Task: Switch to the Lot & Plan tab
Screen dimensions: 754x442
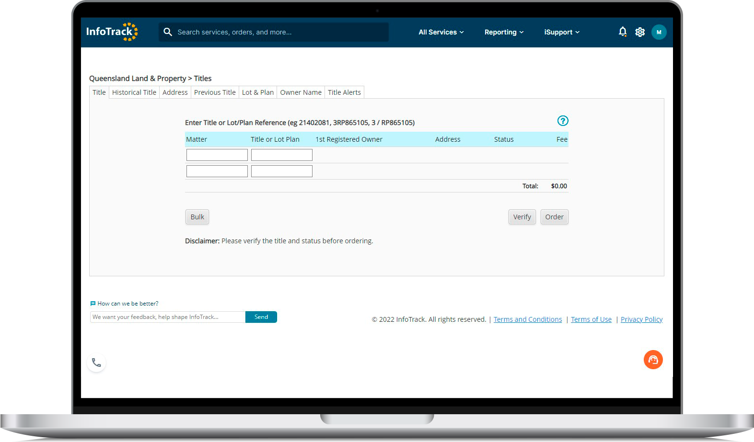Action: pos(258,92)
